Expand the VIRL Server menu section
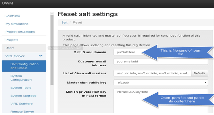This screenshot has width=214, height=115. pos(24,56)
